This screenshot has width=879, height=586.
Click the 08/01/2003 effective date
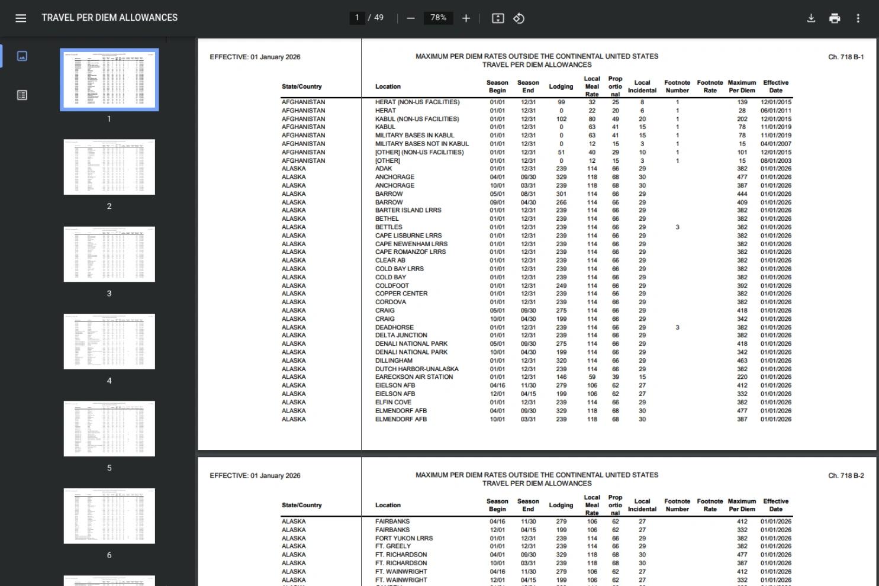point(776,161)
